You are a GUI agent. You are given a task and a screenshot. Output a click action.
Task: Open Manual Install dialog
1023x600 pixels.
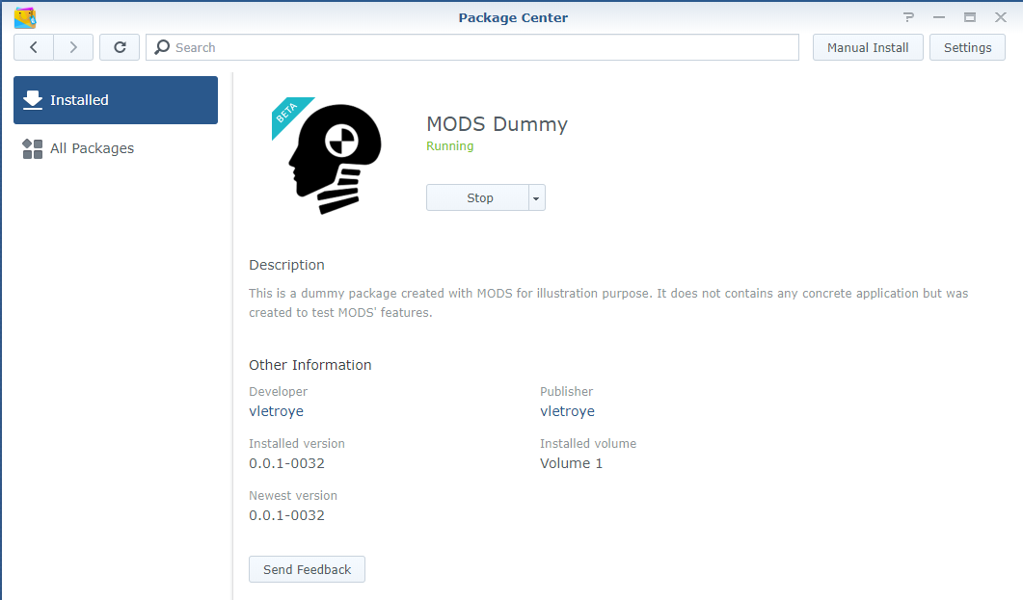[x=868, y=47]
